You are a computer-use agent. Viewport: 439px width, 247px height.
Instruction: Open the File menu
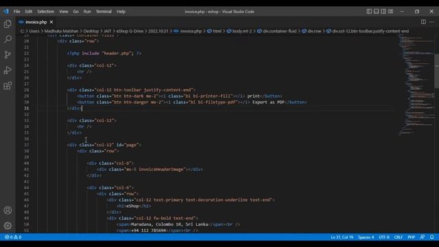pos(16,12)
